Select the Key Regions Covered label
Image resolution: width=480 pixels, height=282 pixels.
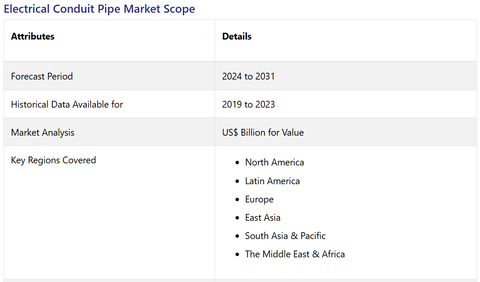pyautogui.click(x=54, y=160)
